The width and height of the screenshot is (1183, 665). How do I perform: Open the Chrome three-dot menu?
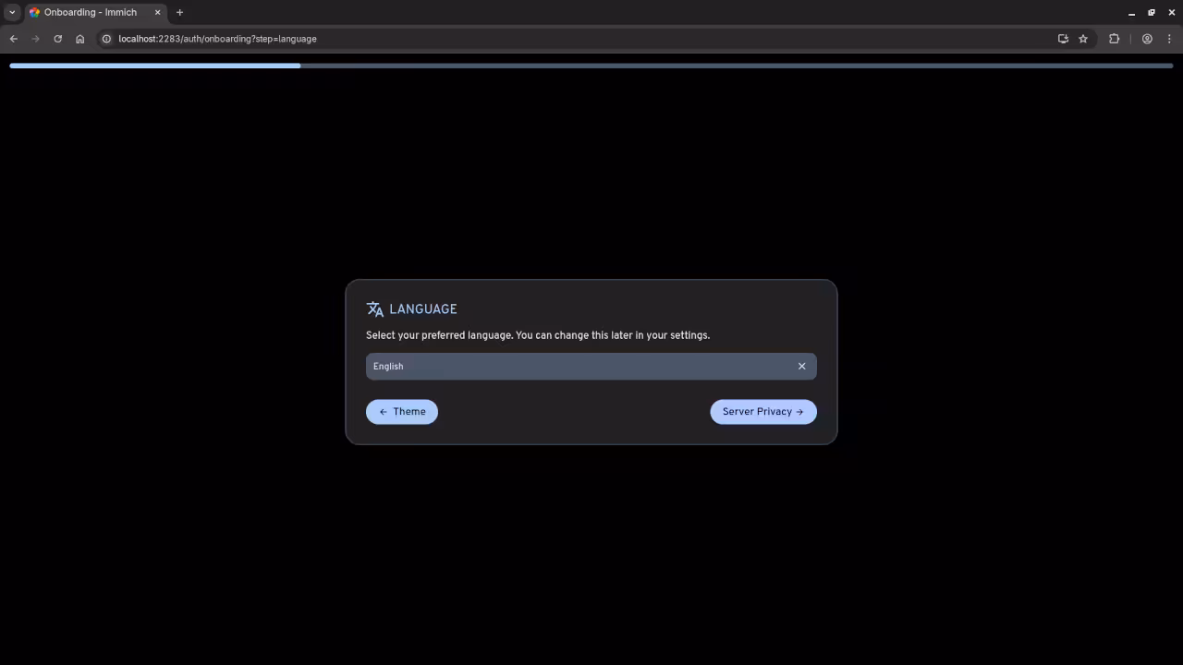point(1170,39)
